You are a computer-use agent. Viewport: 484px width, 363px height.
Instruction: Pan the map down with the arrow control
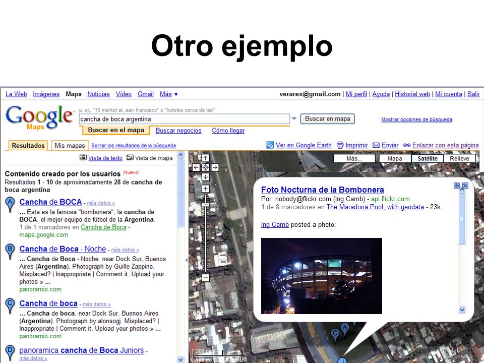point(206,177)
